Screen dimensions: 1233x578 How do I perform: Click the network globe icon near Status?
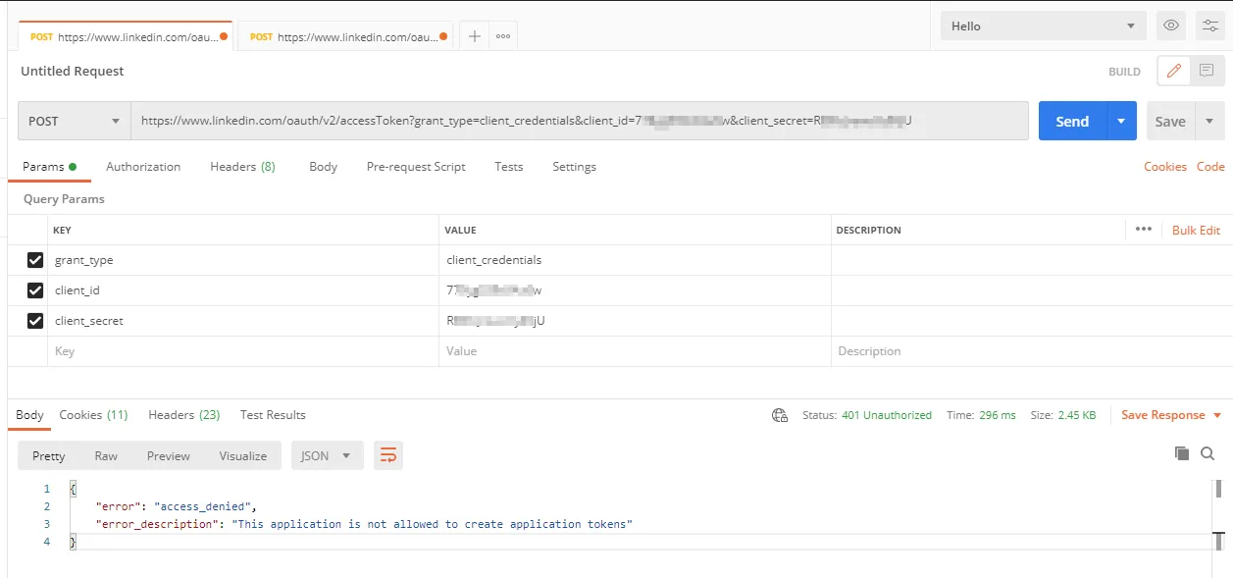click(x=780, y=415)
